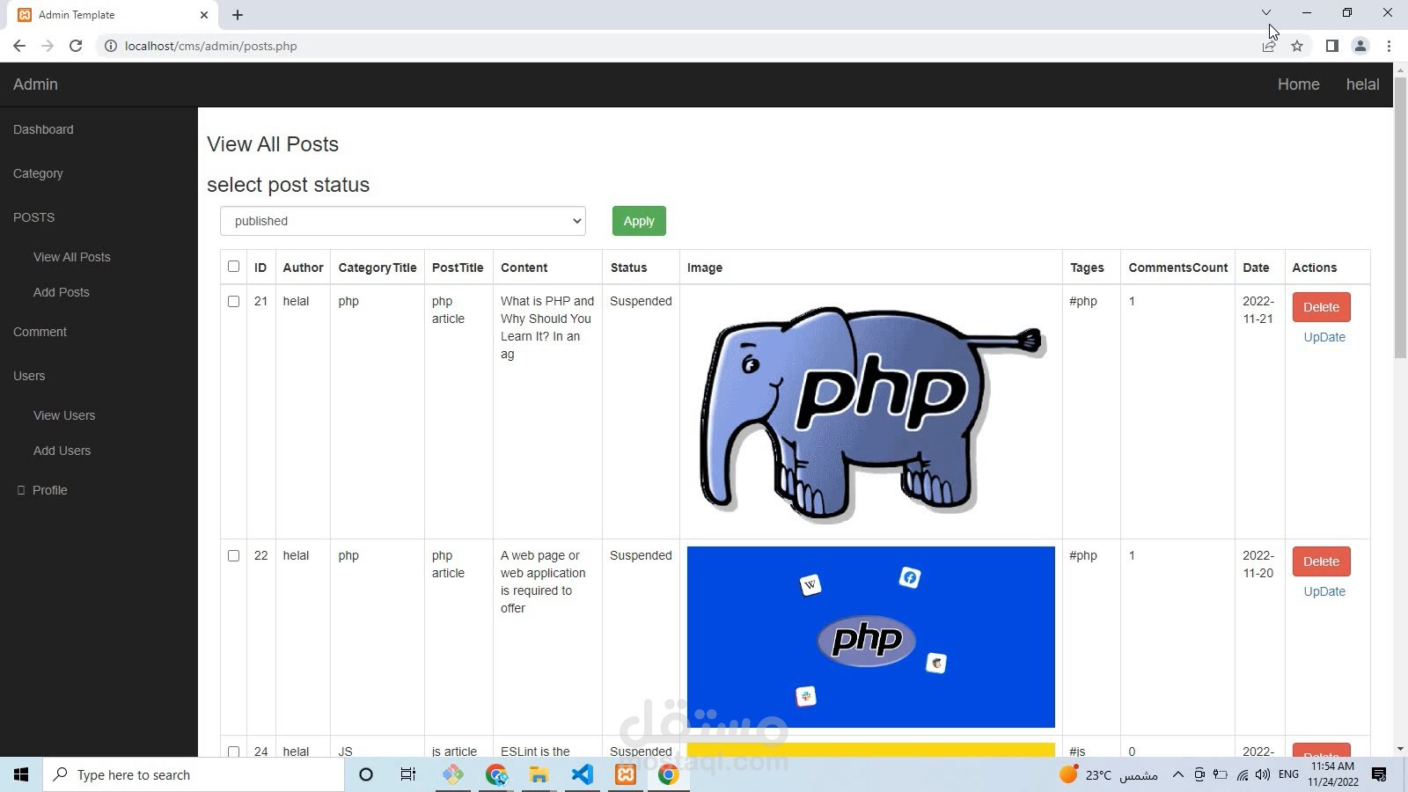The image size is (1408, 792).
Task: Click the Admin brand link
Action: (35, 84)
